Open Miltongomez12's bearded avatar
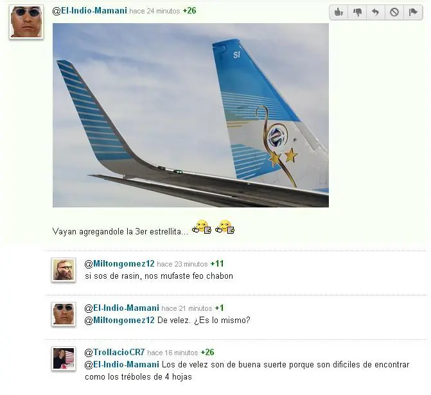 64,270
